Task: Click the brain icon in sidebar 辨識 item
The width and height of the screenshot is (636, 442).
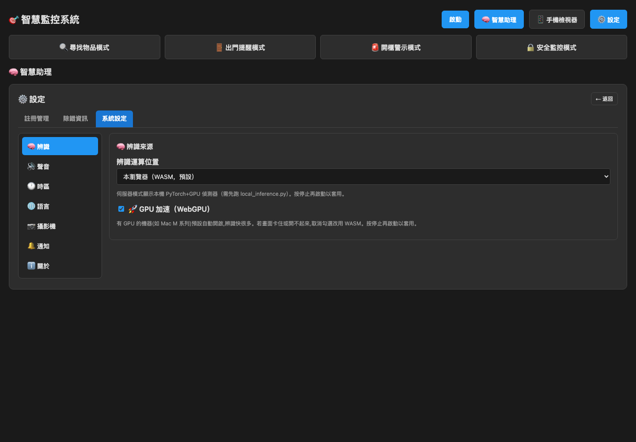Action: (x=31, y=146)
